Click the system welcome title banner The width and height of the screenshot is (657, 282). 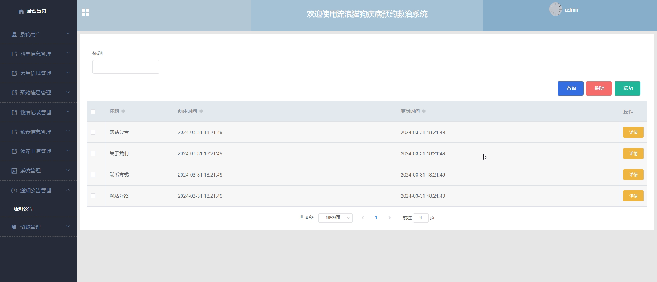click(x=367, y=14)
